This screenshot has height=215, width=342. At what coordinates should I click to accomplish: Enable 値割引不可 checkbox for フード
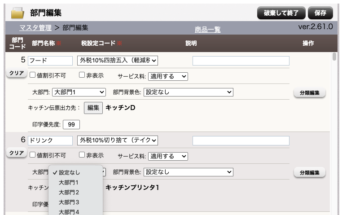32,76
